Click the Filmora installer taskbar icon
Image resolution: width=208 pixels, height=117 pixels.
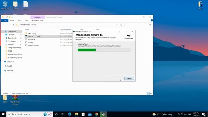coord(103,114)
